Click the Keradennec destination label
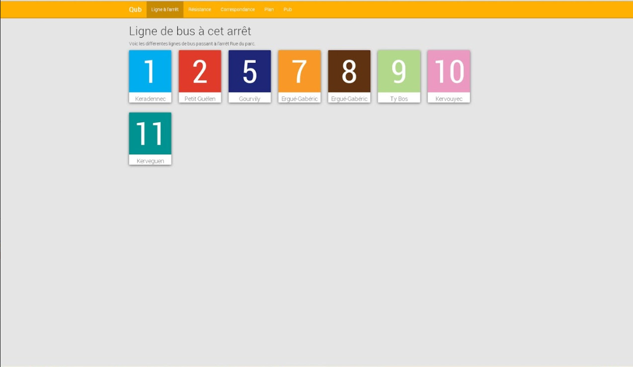This screenshot has width=633, height=367. click(150, 99)
